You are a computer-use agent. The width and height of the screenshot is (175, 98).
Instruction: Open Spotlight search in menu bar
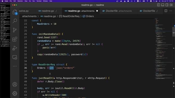click(154, 1)
